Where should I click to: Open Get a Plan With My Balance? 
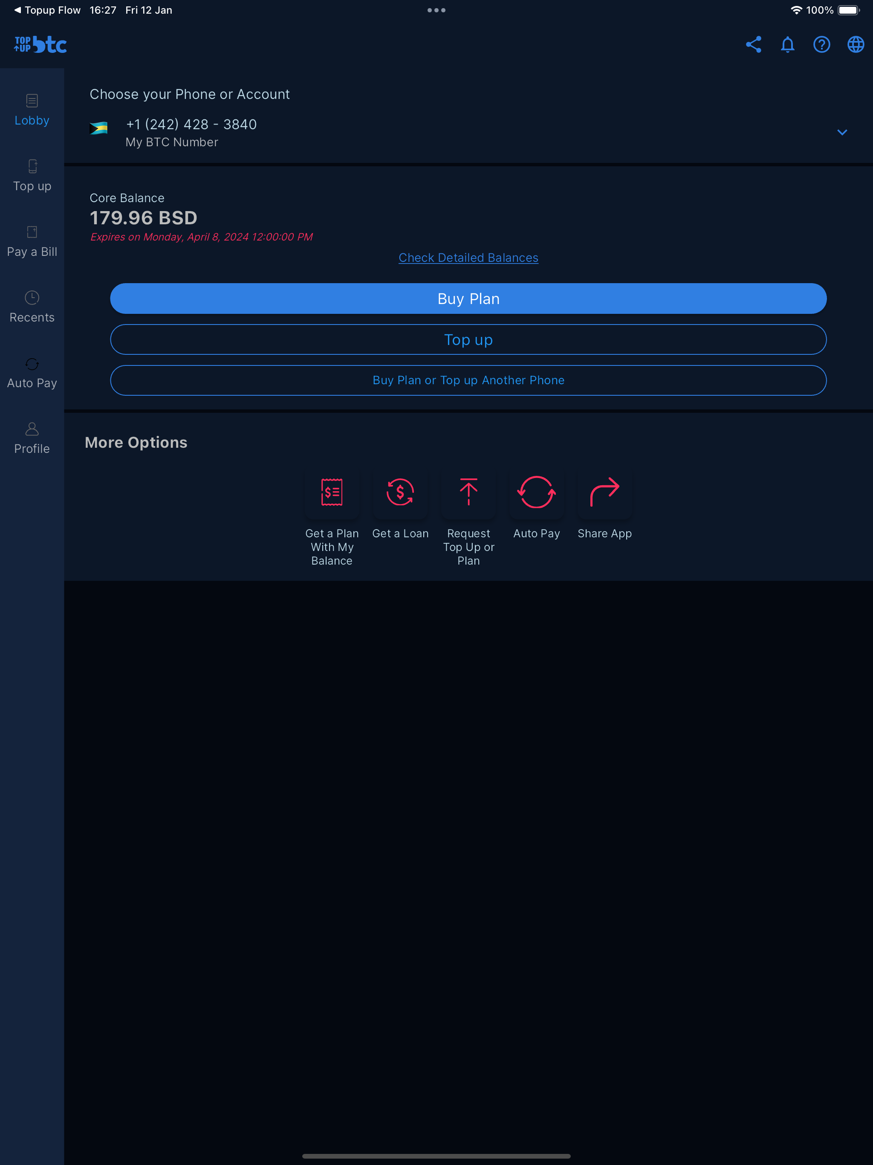coord(332,518)
